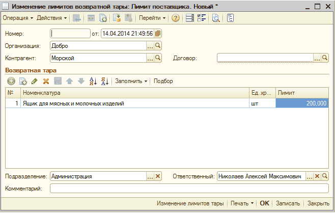Click the checklist settings toolbar icon

pyautogui.click(x=202, y=18)
